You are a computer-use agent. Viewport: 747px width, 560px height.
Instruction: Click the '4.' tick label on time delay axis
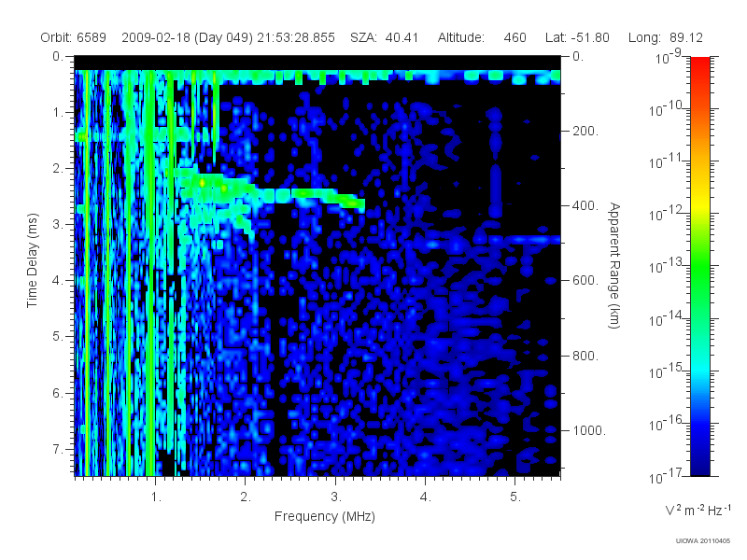[58, 281]
